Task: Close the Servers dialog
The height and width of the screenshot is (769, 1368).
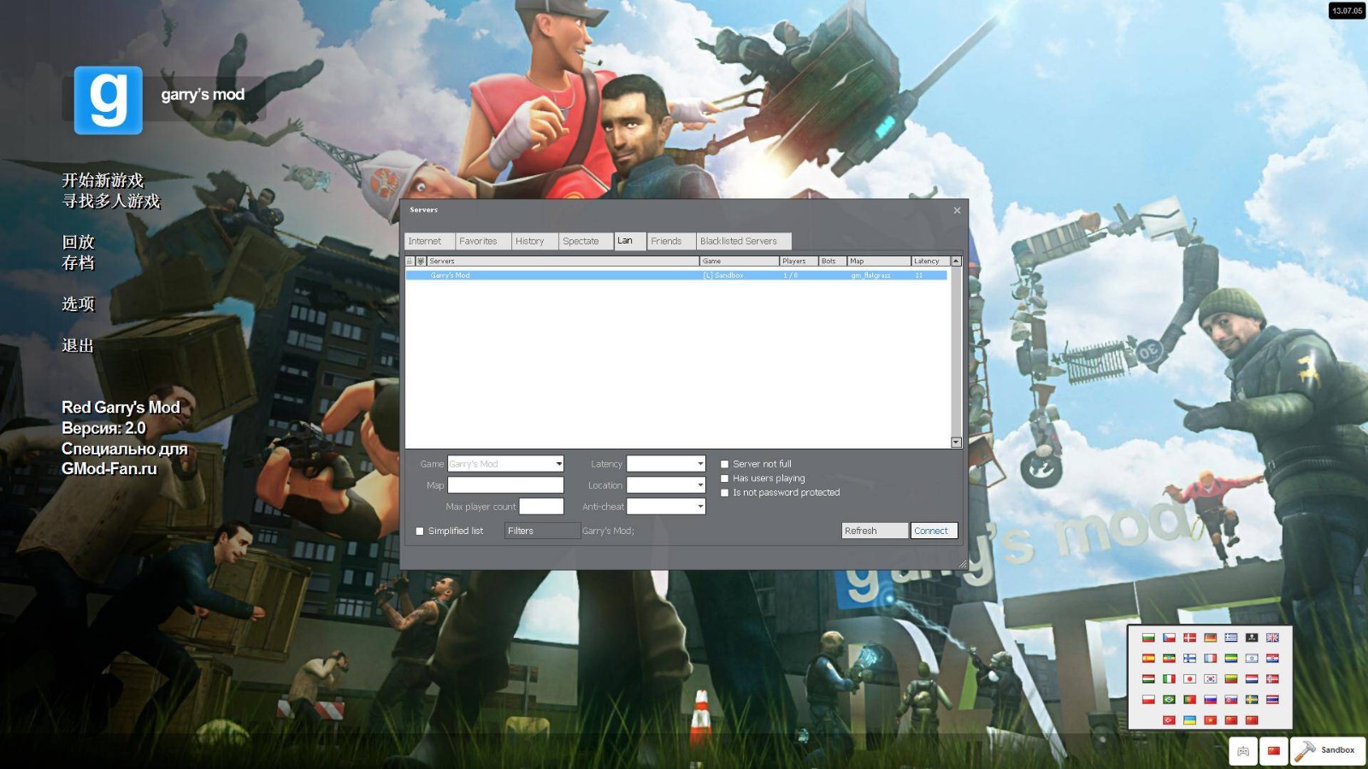Action: click(957, 210)
